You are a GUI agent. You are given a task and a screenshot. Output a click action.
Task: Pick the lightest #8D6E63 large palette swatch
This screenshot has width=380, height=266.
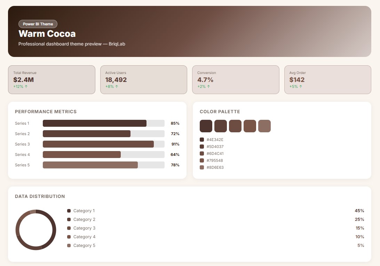click(x=264, y=126)
